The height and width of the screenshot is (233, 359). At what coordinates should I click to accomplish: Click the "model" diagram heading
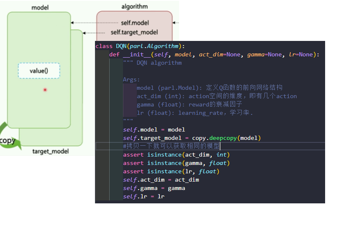pyautogui.click(x=40, y=8)
